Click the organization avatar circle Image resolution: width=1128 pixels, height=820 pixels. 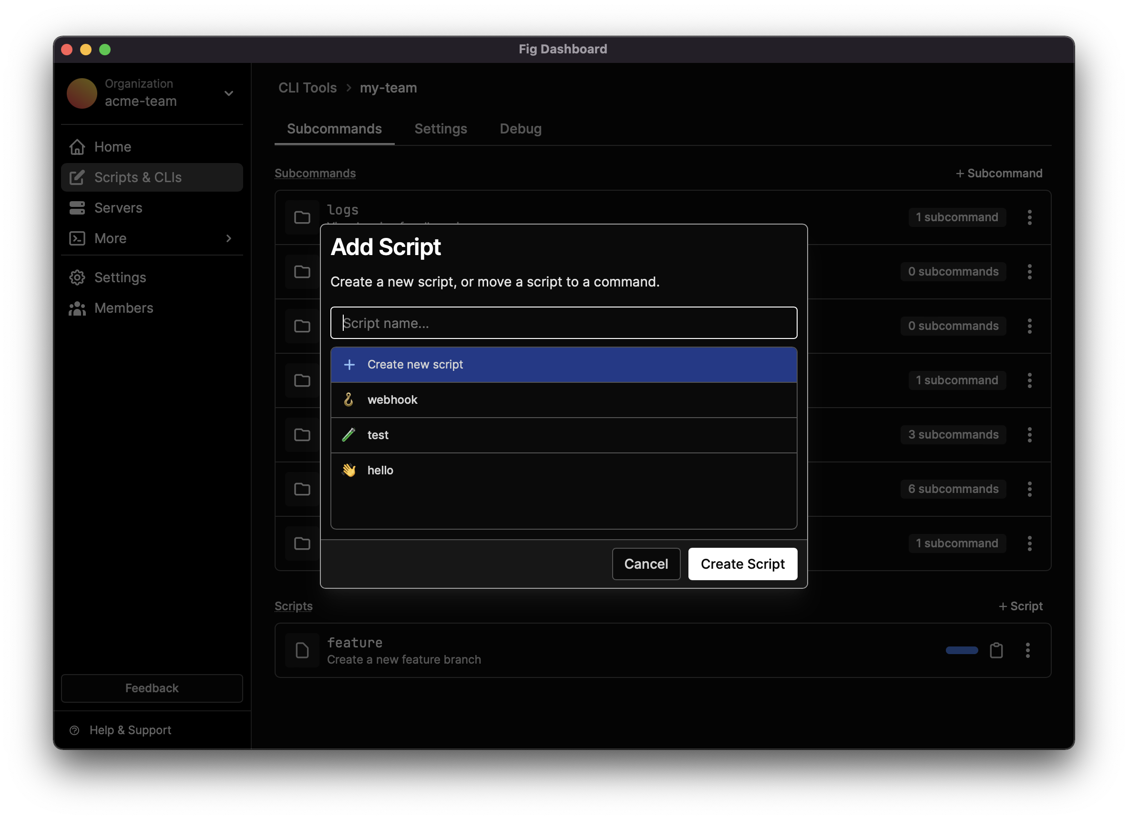coord(82,93)
